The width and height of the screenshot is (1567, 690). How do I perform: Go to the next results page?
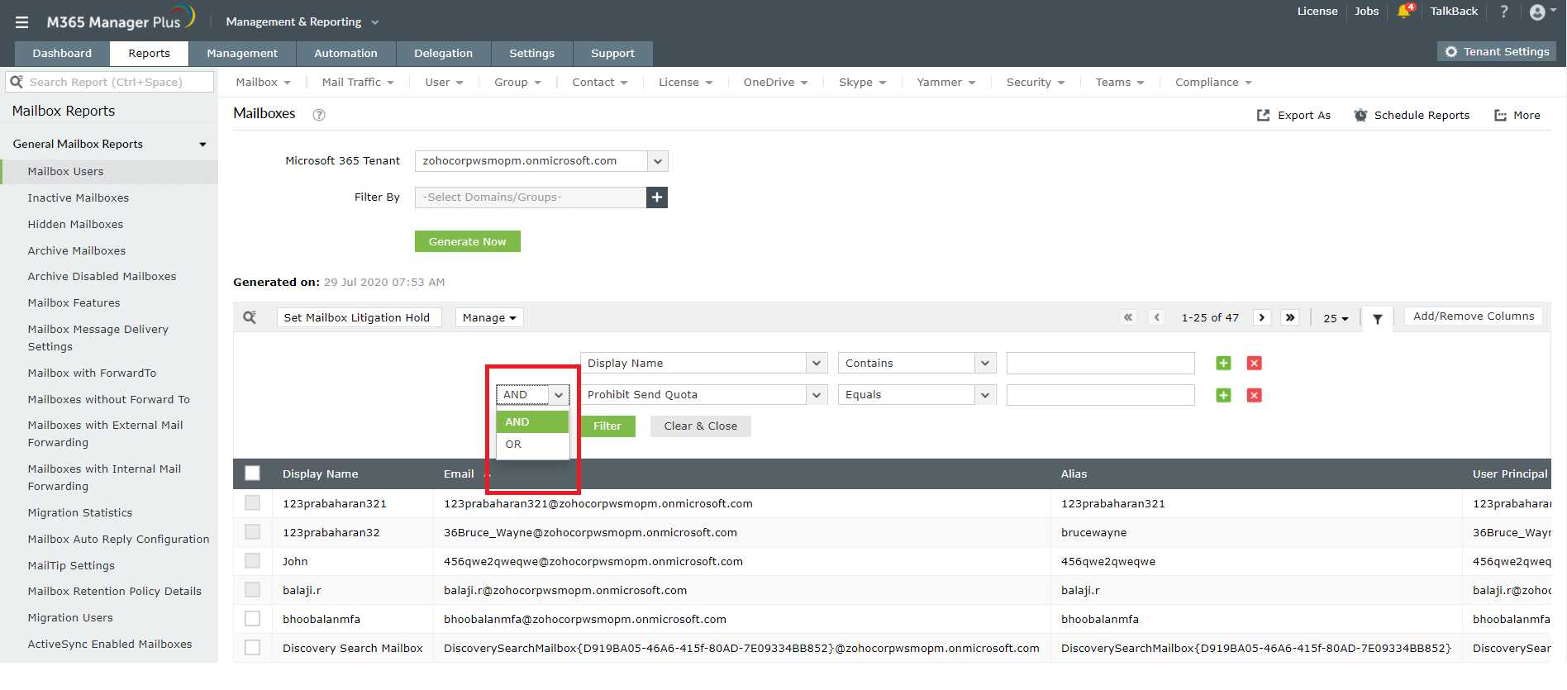point(1262,317)
